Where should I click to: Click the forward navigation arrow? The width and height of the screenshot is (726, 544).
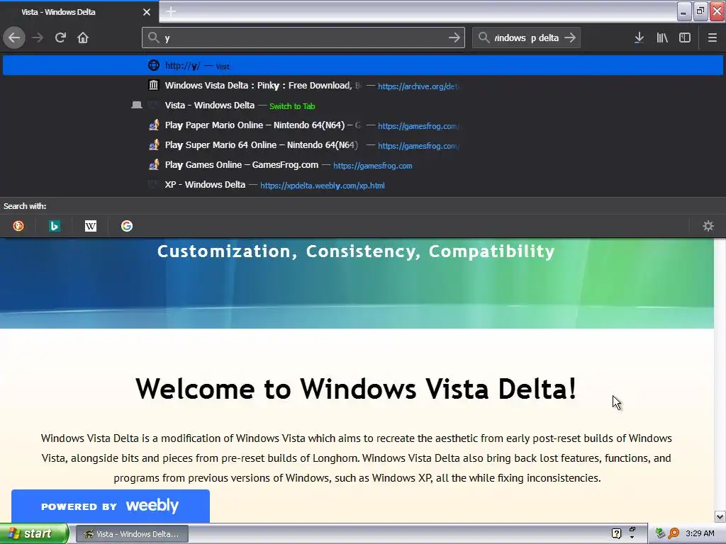click(x=38, y=38)
